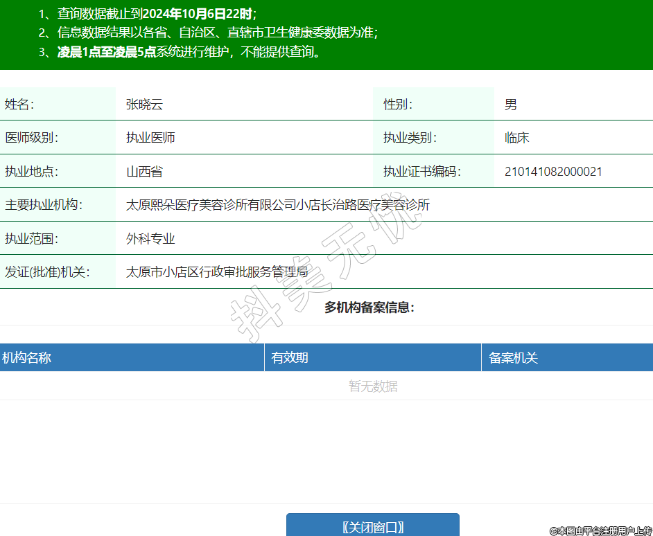Select the 机构名称 column header
Screen dimensions: 653x536
[x=26, y=358]
